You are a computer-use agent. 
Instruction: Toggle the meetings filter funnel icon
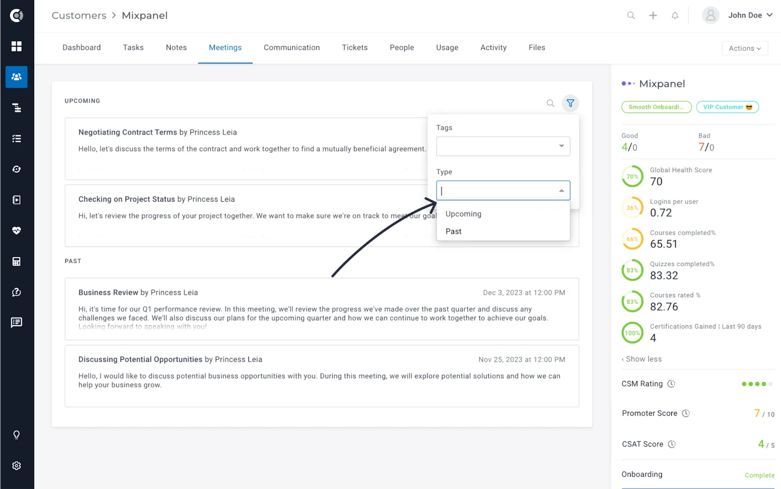pos(570,103)
